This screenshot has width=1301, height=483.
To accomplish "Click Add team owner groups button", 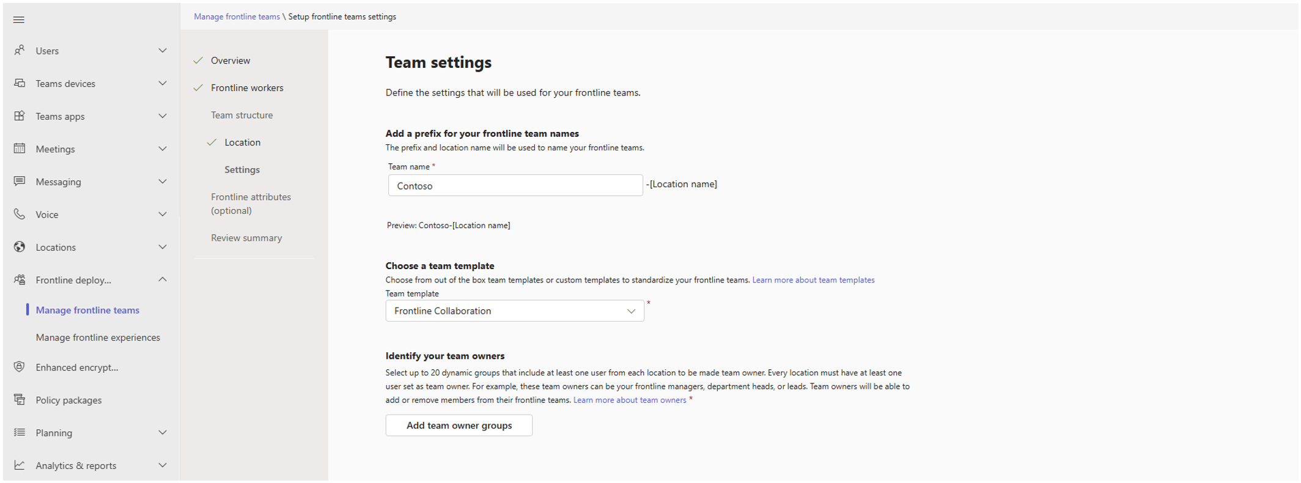I will (x=459, y=426).
